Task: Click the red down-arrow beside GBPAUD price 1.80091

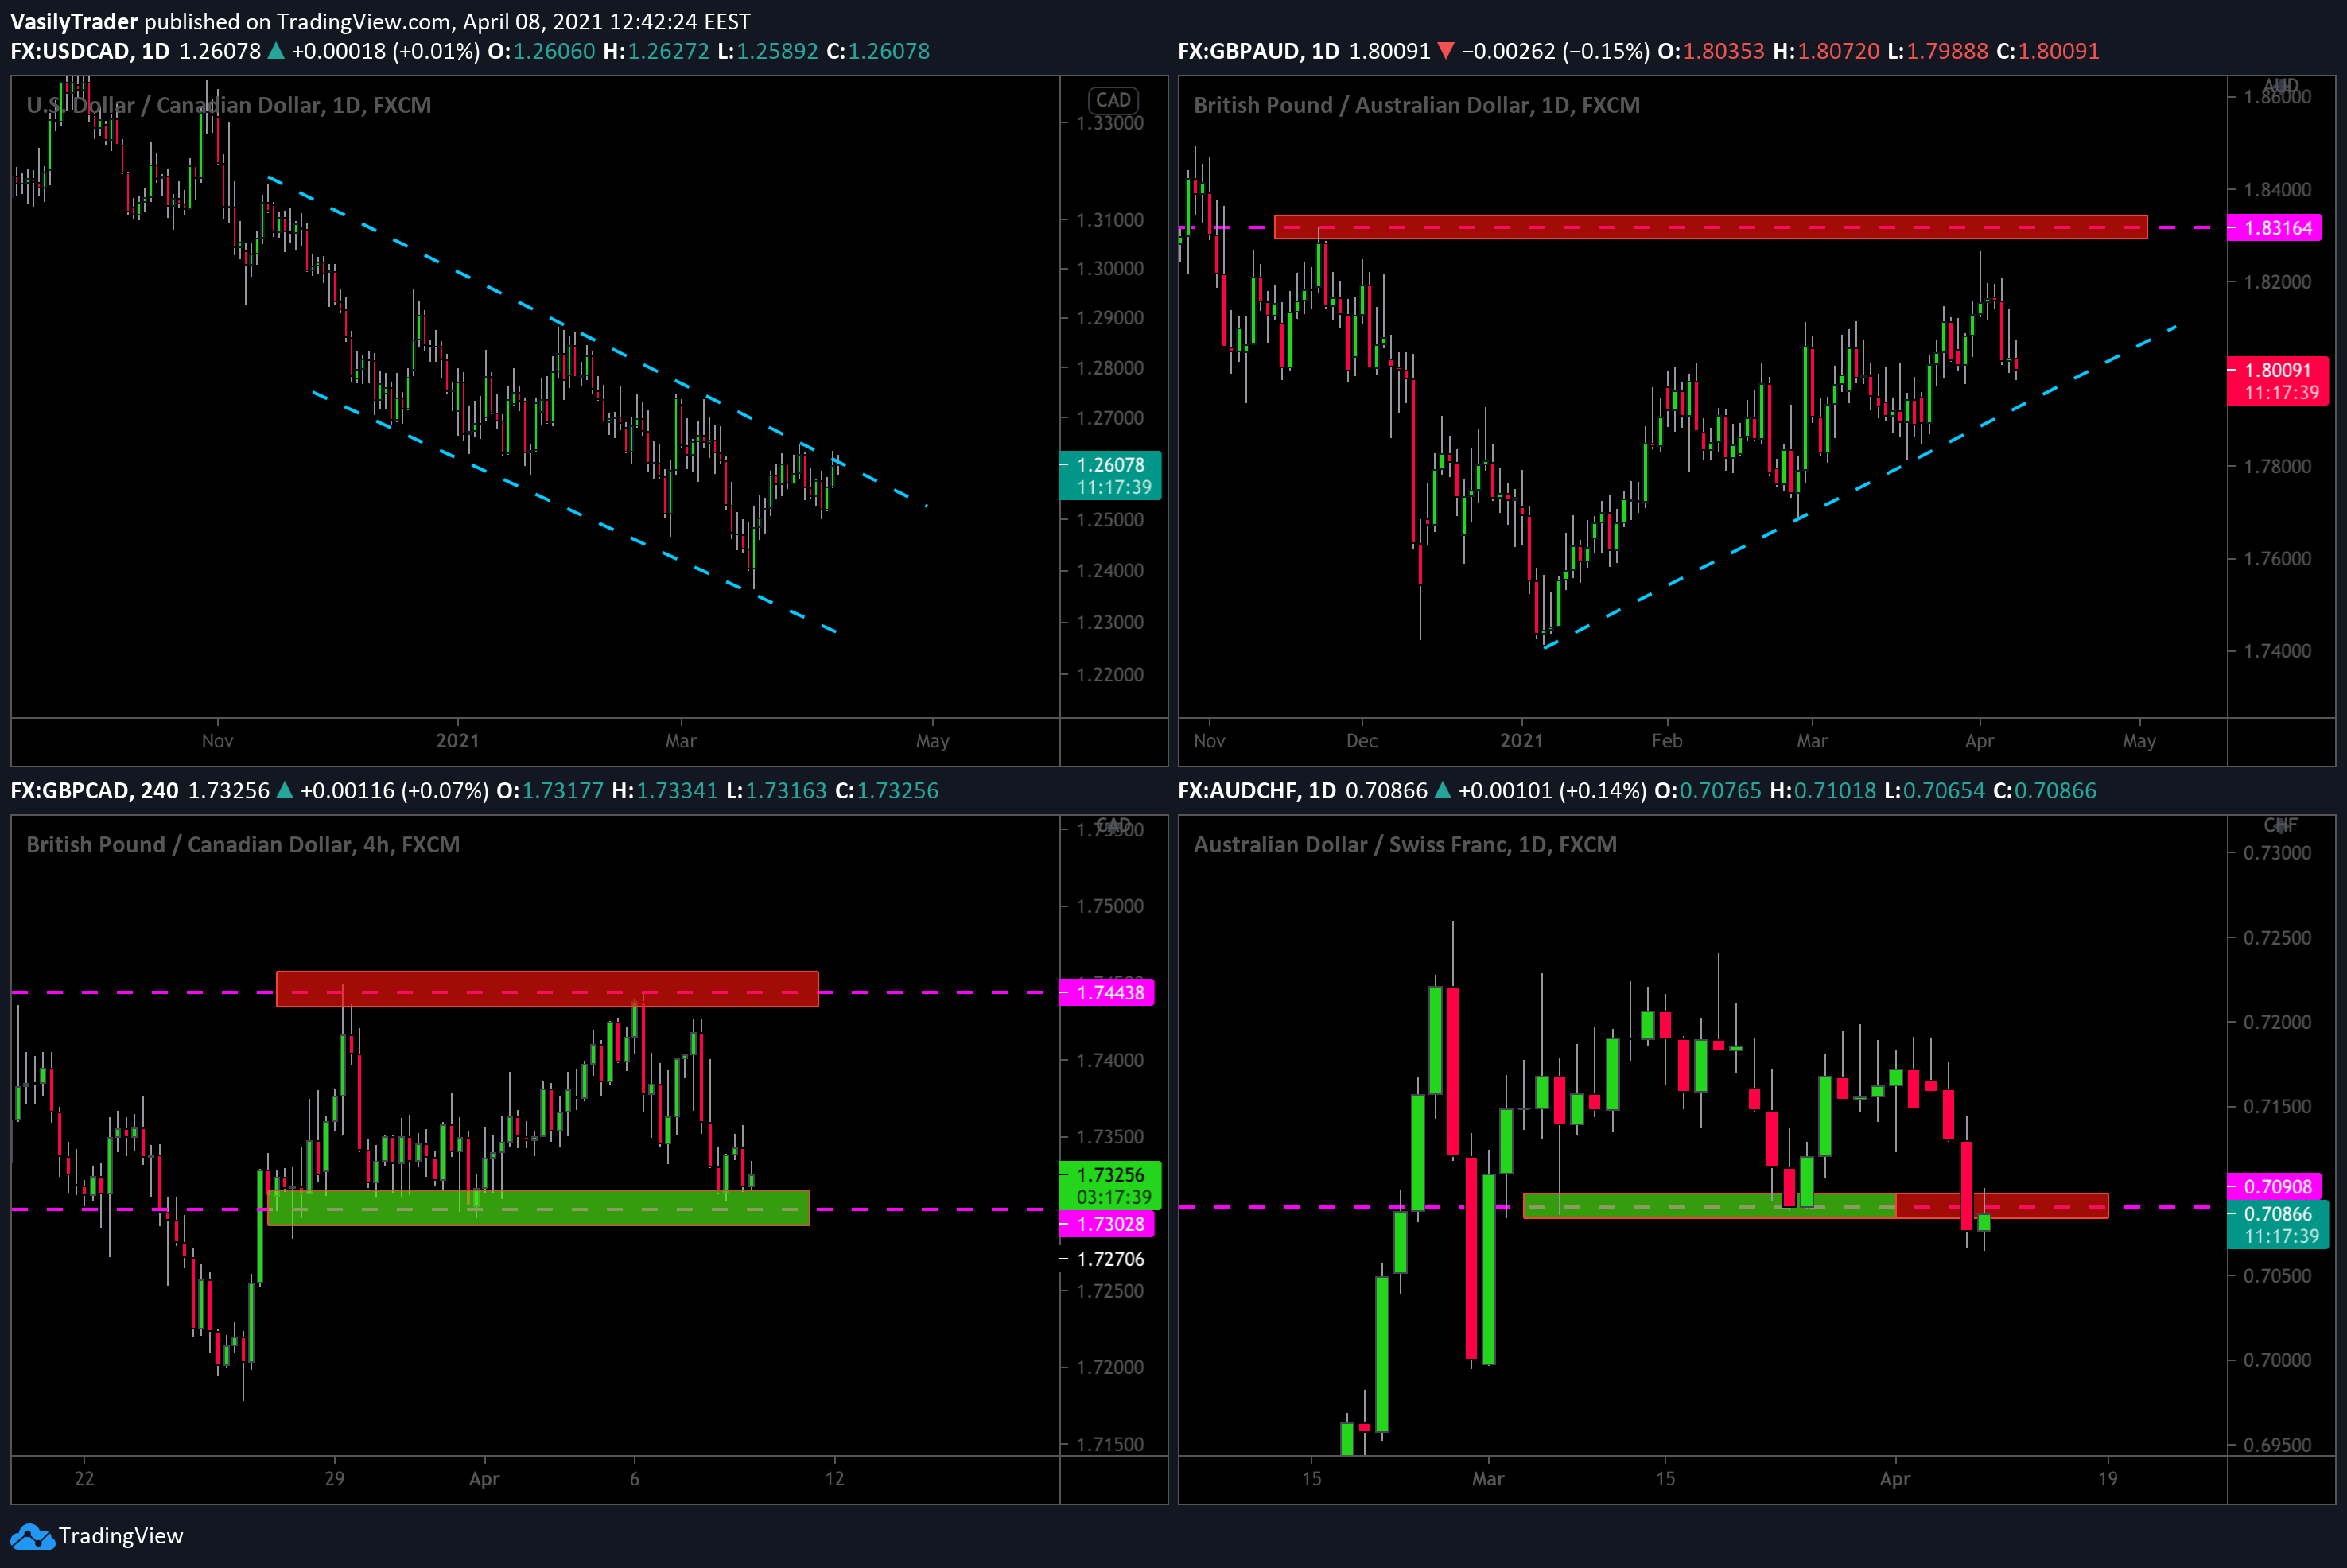Action: pyautogui.click(x=1445, y=51)
